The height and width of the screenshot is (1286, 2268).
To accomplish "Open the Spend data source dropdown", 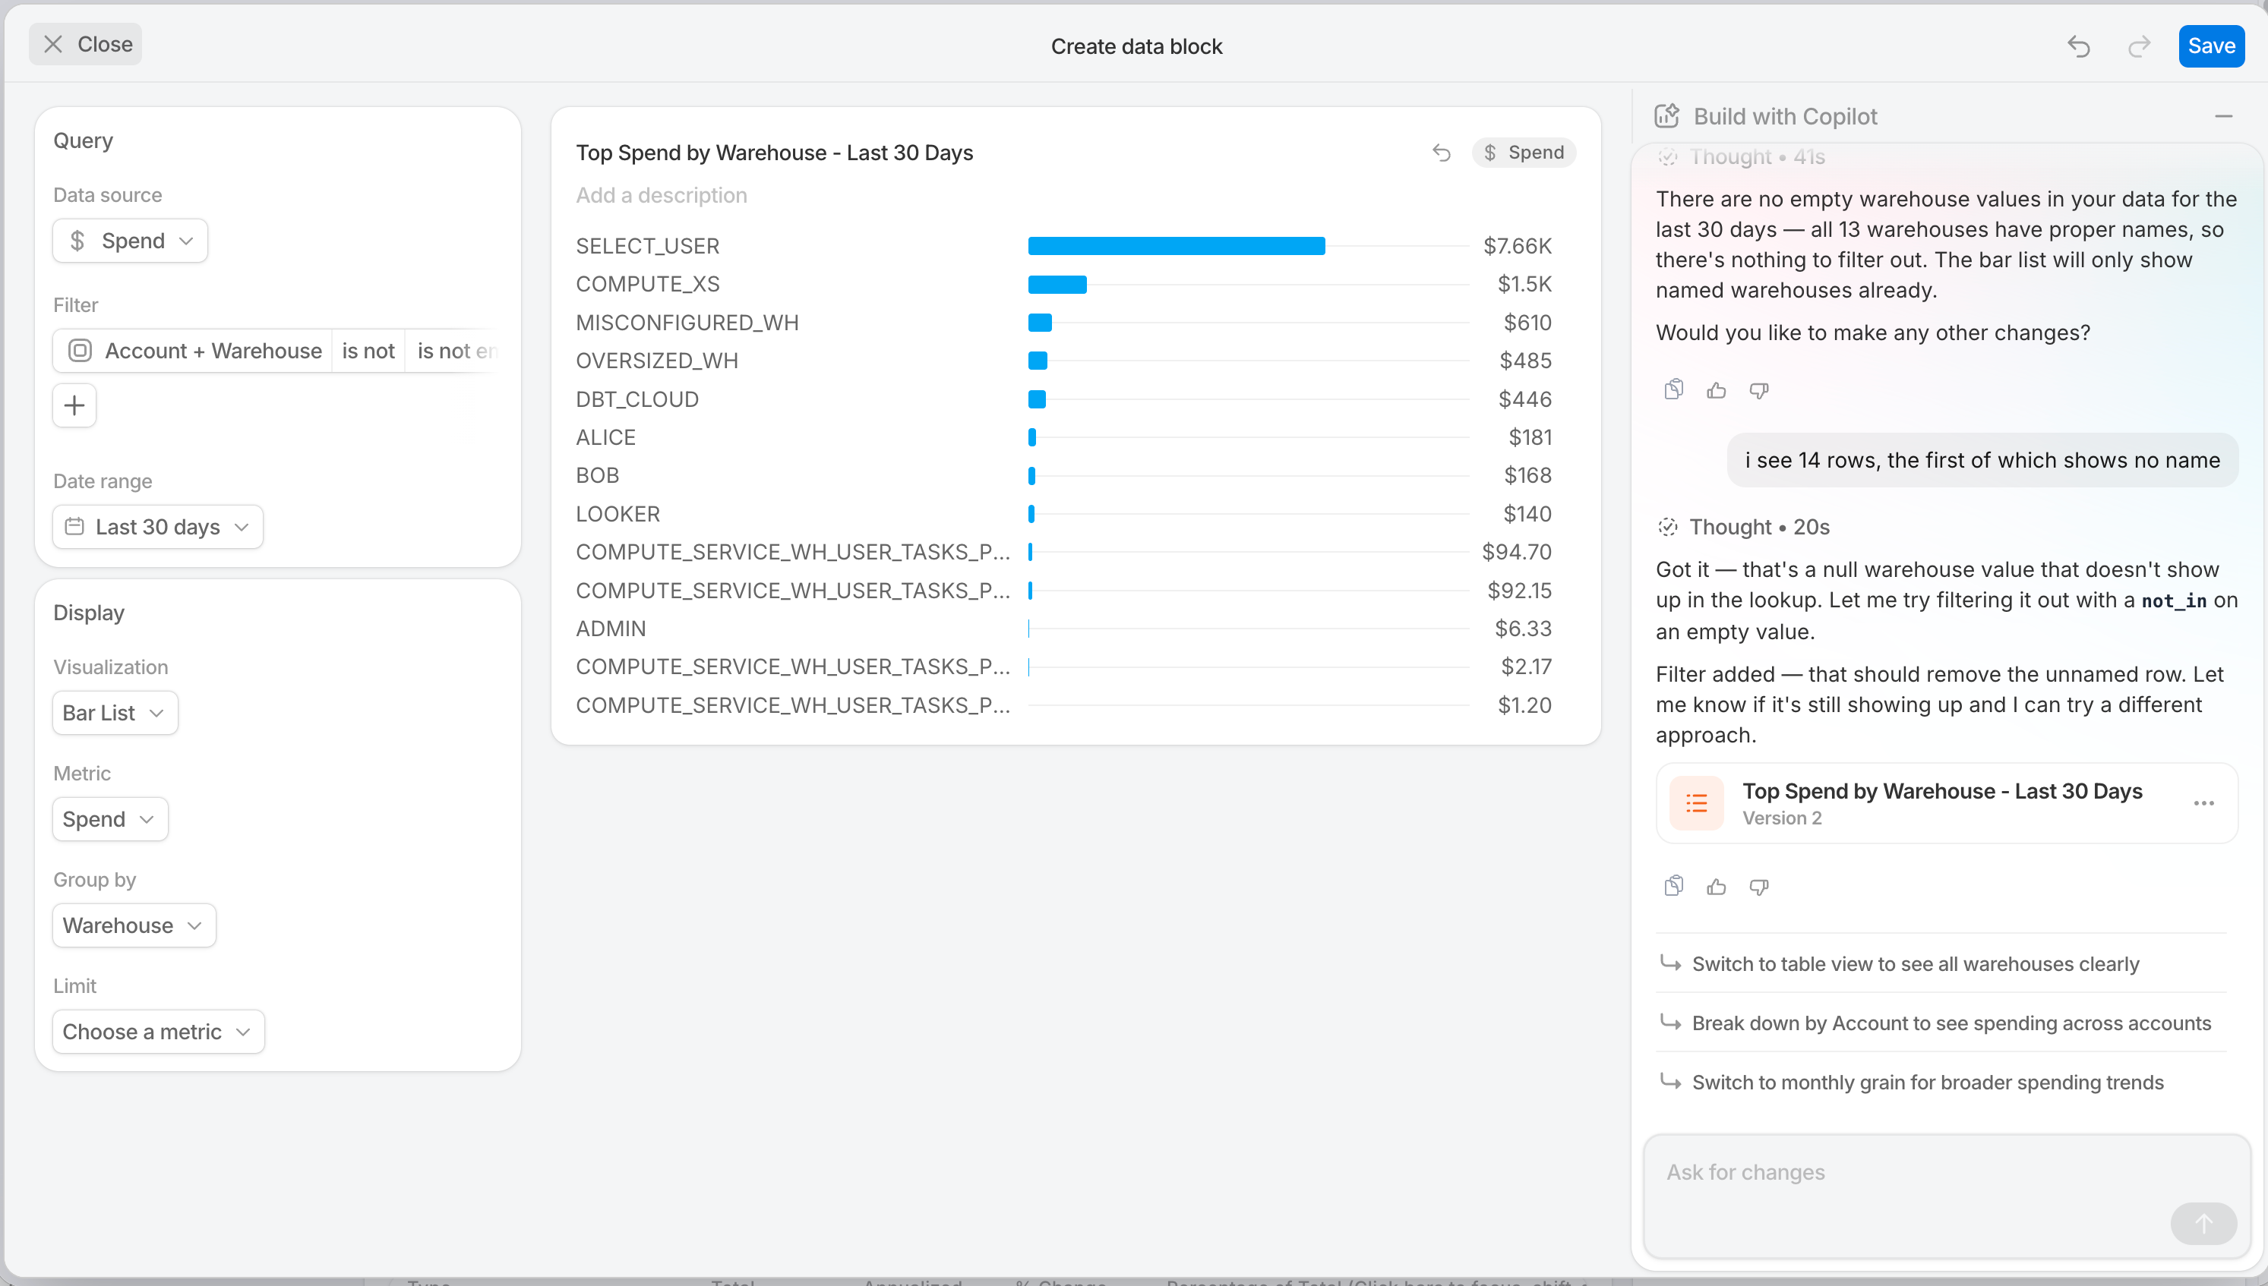I will pos(131,240).
